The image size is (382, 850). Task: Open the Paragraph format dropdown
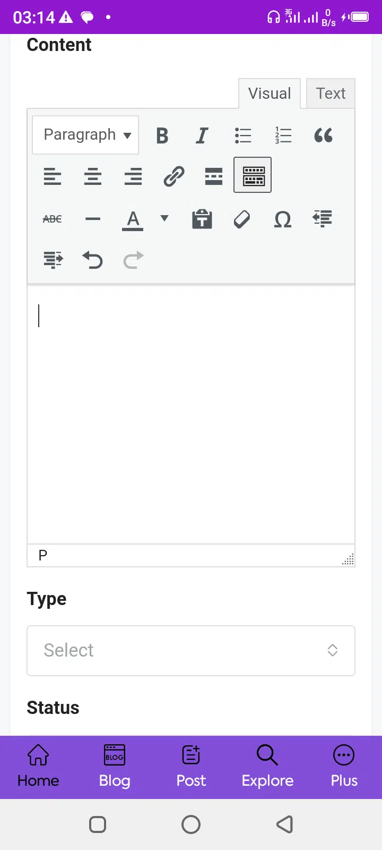pos(85,135)
